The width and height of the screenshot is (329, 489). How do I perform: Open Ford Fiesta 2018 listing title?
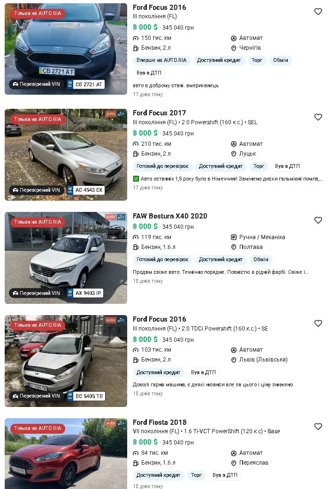coord(160,422)
